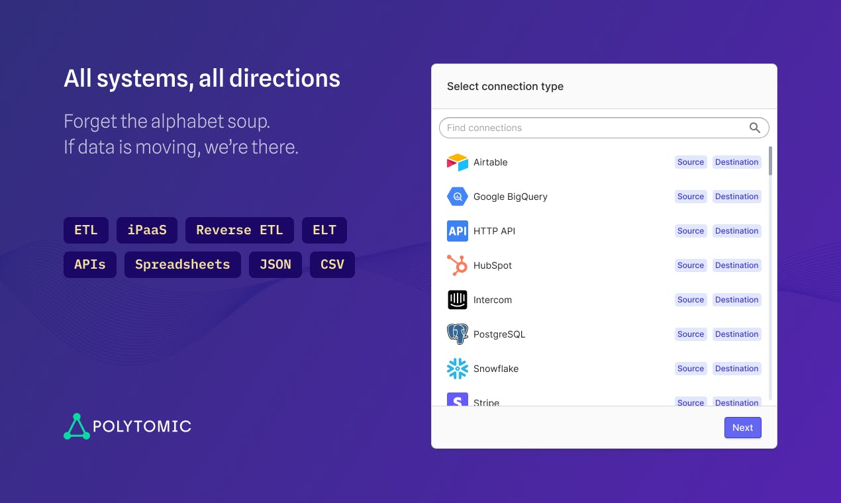Click the Destination tag on Airtable row
841x503 pixels.
737,162
